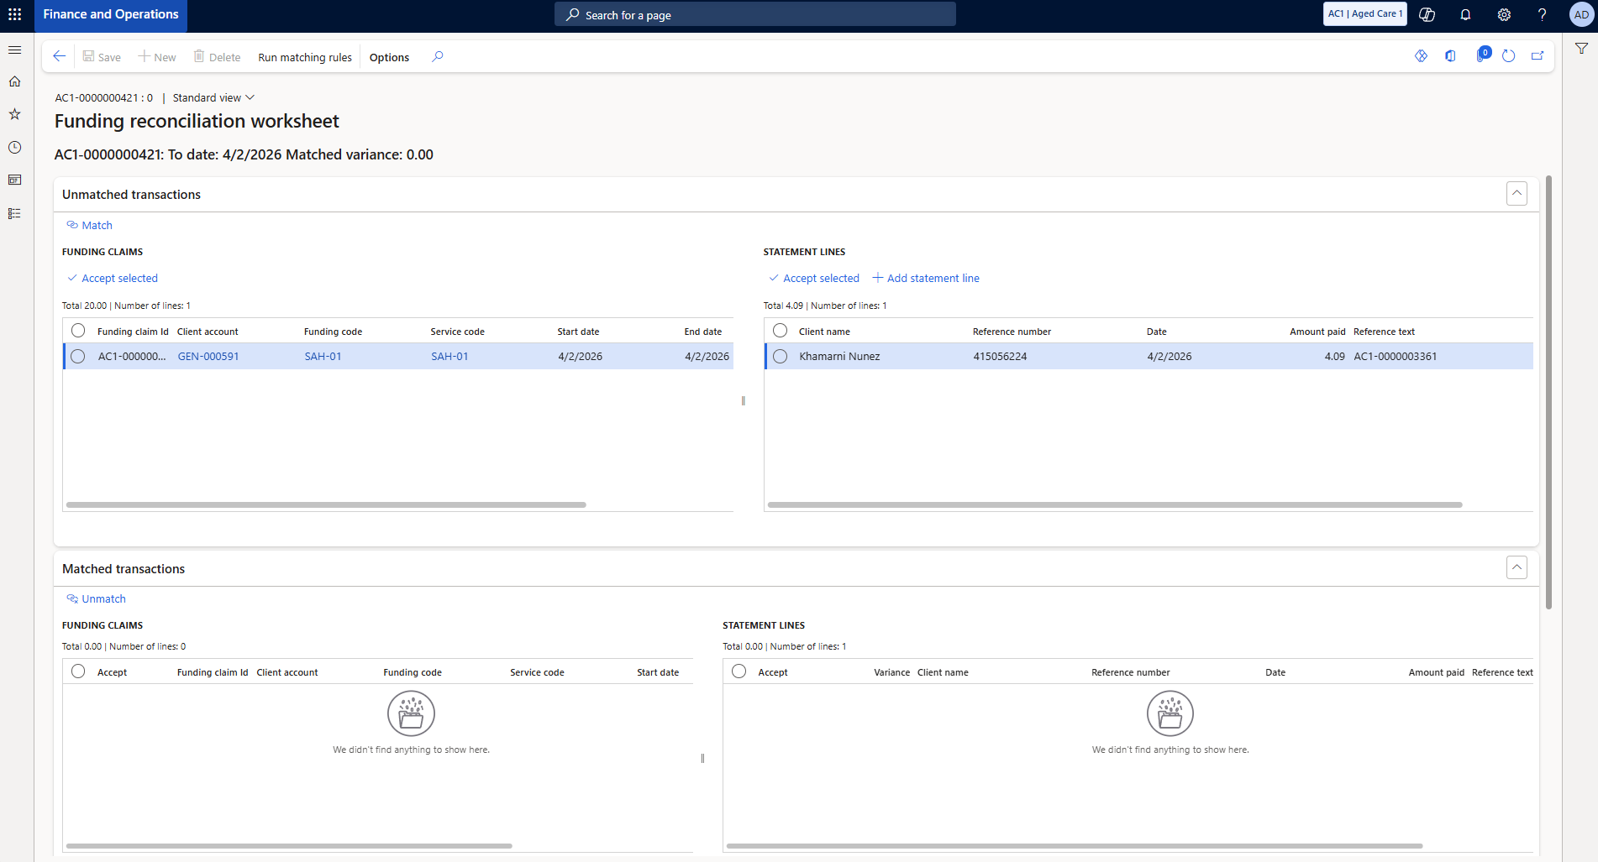Open funding code SAH-01 link
Viewport: 1598px width, 862px height.
click(x=323, y=356)
